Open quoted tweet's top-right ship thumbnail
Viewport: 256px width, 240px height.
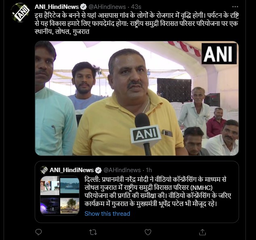click(x=70, y=185)
